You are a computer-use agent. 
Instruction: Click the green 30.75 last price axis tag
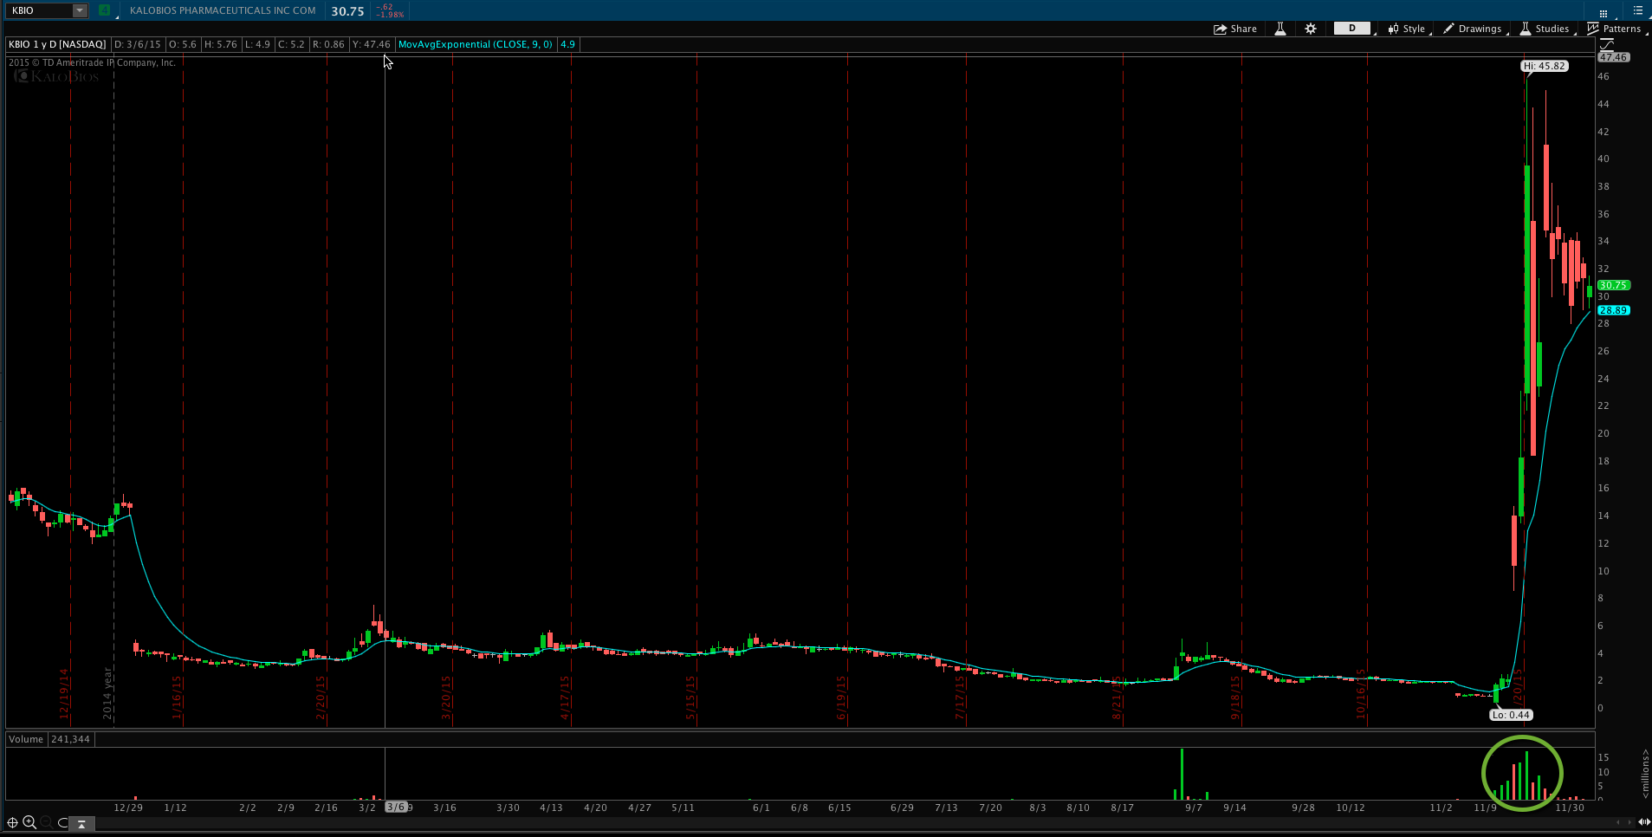(x=1614, y=285)
